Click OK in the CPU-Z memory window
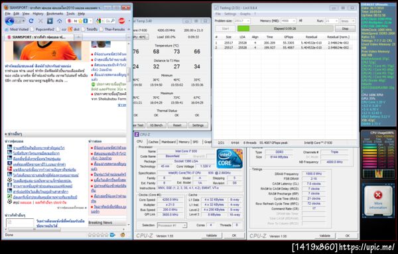 (x=348, y=235)
